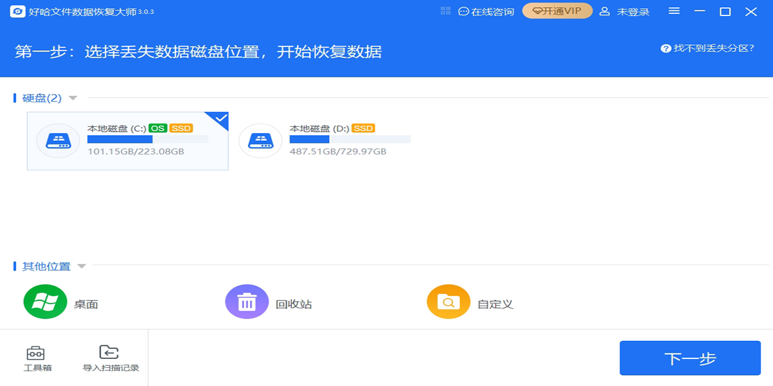This screenshot has height=386, width=773.
Task: Open 导入扫描记录 import scan records
Action: pos(111,359)
